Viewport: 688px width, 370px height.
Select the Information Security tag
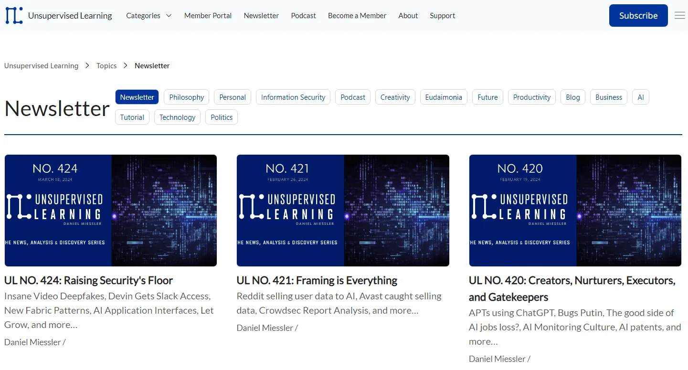pos(293,97)
